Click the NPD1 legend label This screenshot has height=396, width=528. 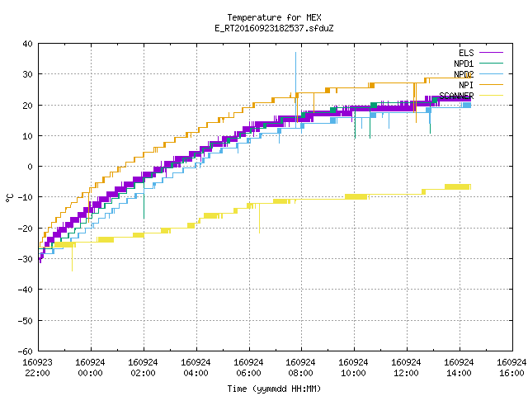[x=464, y=64]
